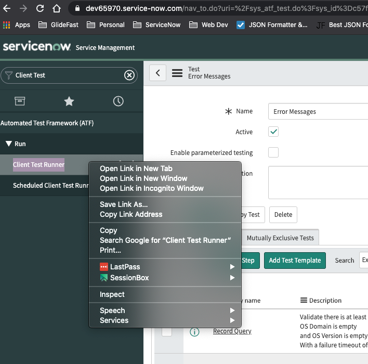Expand the LastPass submenu arrow
The image size is (368, 364).
tap(232, 267)
